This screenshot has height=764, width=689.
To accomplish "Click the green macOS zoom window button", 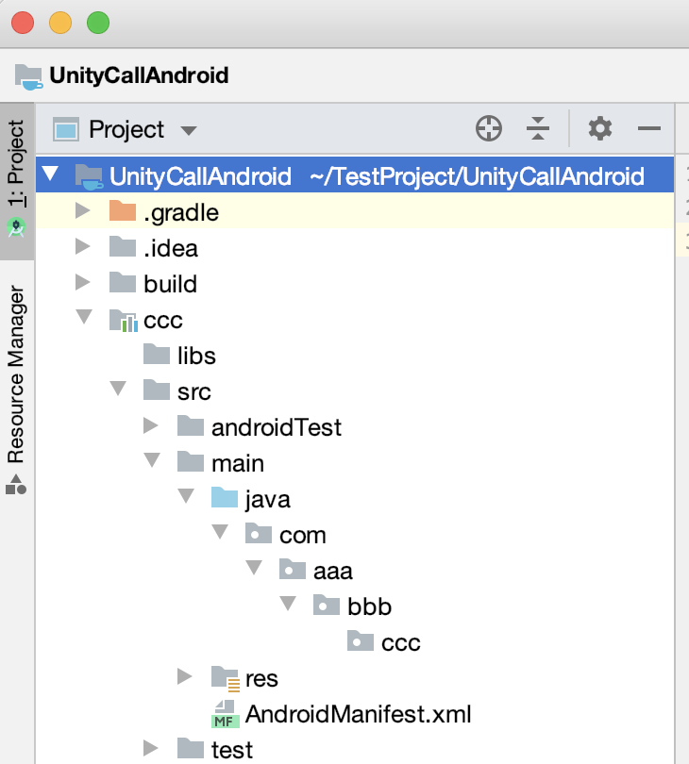I will [x=98, y=23].
